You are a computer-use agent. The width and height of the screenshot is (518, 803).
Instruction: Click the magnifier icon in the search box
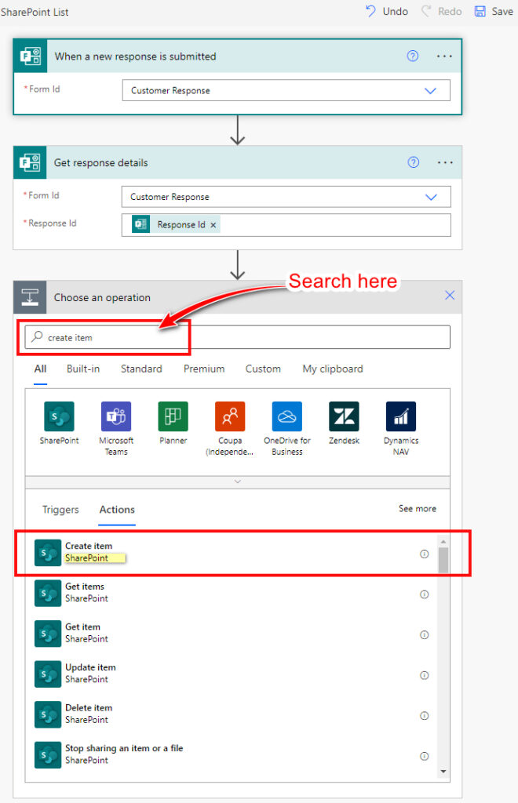[x=37, y=336]
